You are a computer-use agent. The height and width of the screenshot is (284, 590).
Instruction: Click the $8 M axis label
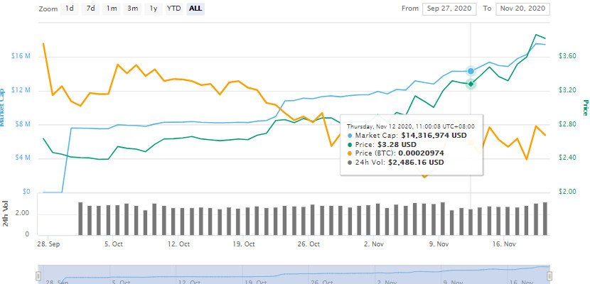pos(23,124)
